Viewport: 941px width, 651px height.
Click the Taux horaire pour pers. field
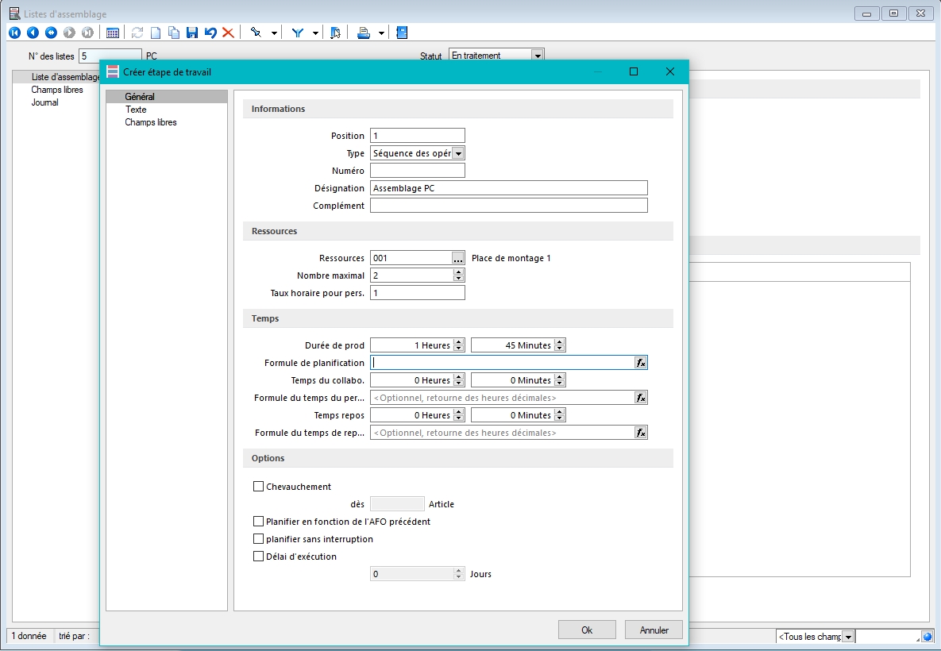point(418,293)
